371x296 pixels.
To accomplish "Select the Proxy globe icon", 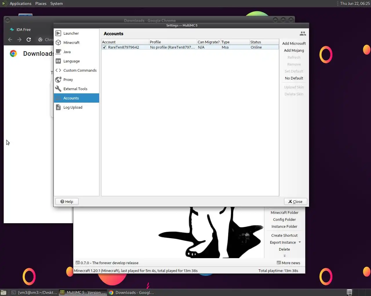I will click(58, 79).
